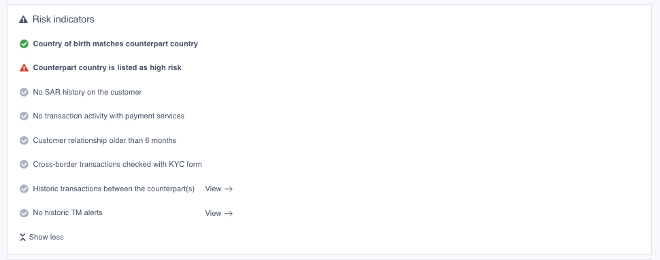Click arrow next to historic transactions View
Image resolution: width=660 pixels, height=260 pixels.
(x=229, y=189)
